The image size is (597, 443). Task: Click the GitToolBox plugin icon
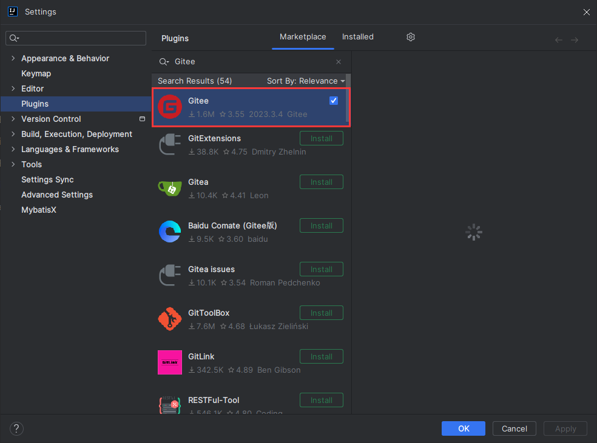(170, 319)
